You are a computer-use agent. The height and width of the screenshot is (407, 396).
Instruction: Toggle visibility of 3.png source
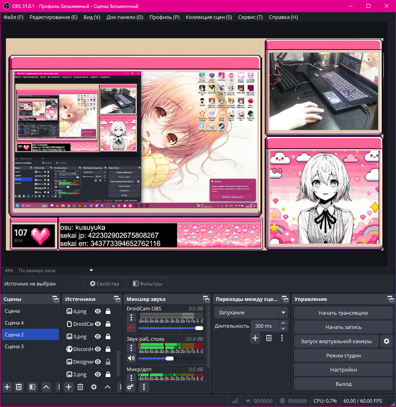[98, 336]
